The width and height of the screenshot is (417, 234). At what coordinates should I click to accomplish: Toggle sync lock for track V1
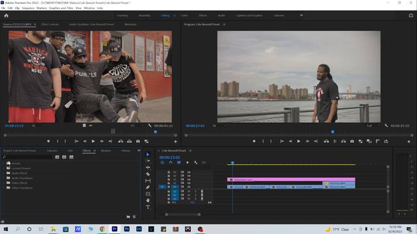(182, 187)
